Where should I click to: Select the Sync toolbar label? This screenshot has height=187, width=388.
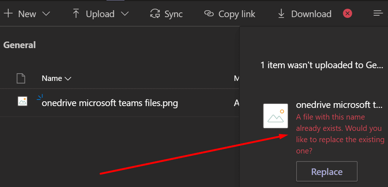(x=174, y=14)
